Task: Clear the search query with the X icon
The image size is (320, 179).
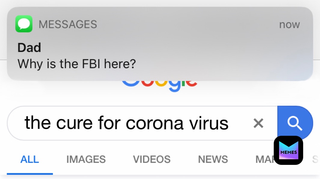Action: (258, 123)
